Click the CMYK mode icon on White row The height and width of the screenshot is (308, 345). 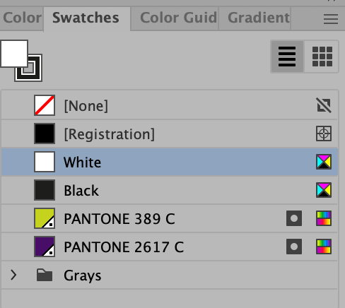[x=324, y=162]
